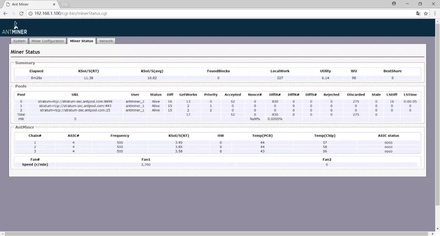The width and height of the screenshot is (440, 236).
Task: Click fan1 speed value 2,760
Action: click(x=146, y=165)
